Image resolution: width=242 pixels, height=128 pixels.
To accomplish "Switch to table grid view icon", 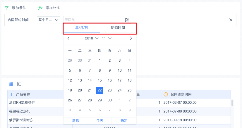I will coord(11,84).
